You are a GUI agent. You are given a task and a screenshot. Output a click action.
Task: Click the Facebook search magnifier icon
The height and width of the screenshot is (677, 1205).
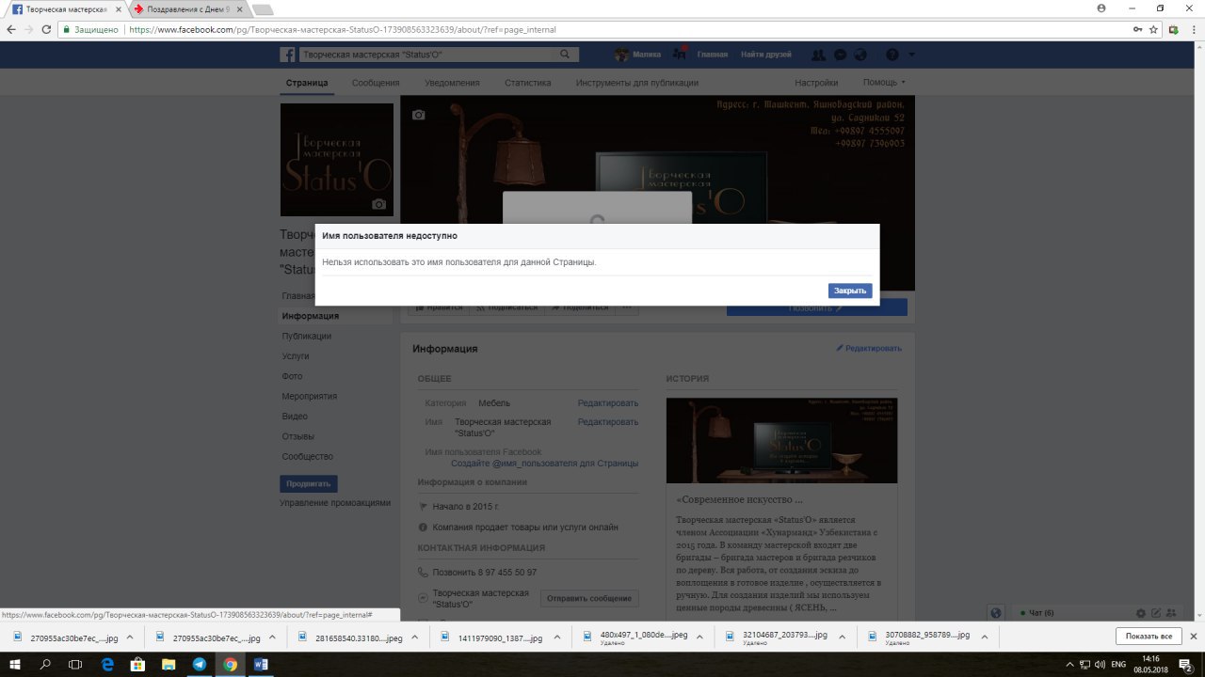[565, 55]
